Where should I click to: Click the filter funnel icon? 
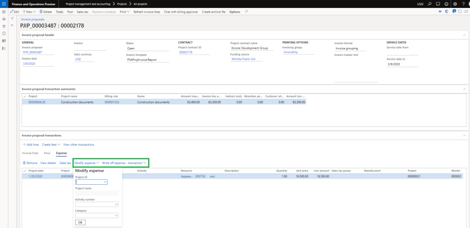click(12, 19)
